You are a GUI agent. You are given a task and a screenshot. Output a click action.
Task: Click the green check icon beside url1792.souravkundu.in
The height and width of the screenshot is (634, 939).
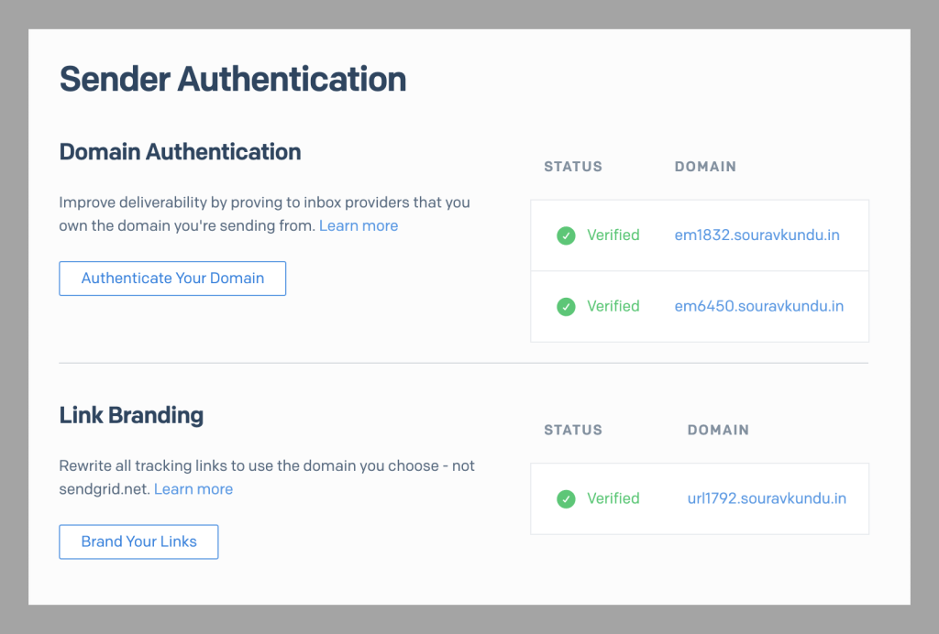[566, 498]
